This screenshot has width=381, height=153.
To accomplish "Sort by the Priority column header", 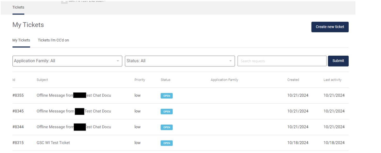I will click(x=140, y=80).
